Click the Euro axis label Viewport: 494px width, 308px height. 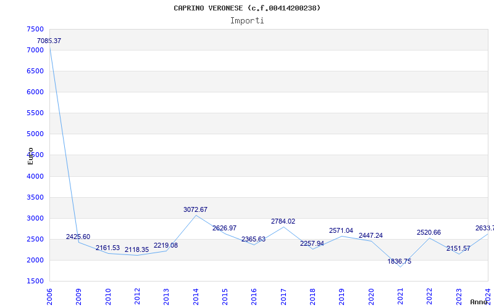click(x=30, y=156)
